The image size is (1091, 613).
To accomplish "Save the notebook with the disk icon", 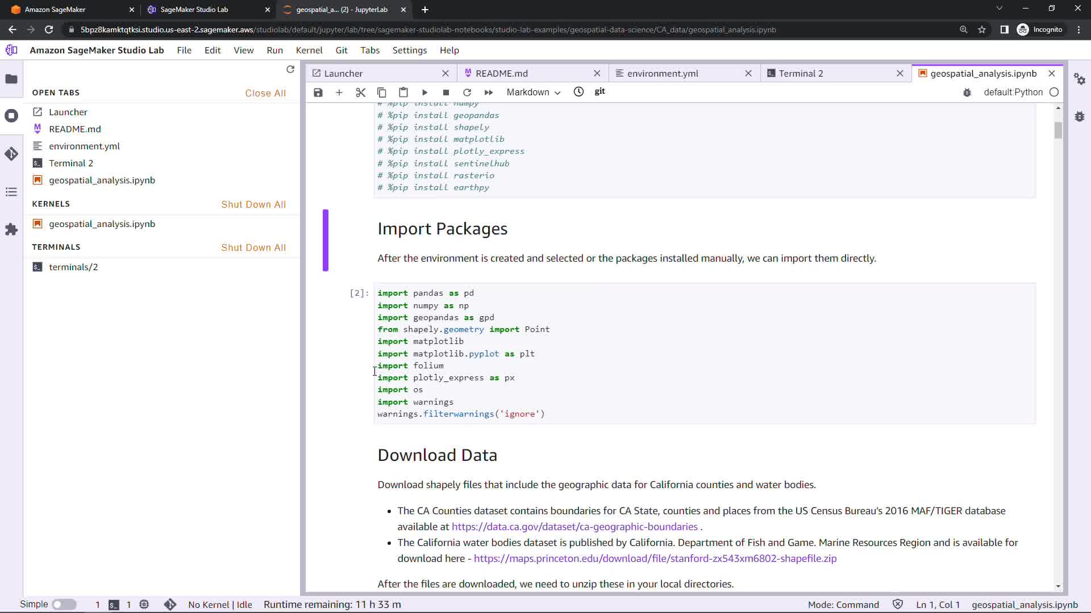I will [318, 93].
